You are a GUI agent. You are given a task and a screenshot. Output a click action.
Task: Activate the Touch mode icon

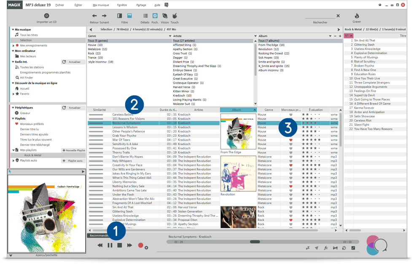pyautogui.click(x=175, y=16)
